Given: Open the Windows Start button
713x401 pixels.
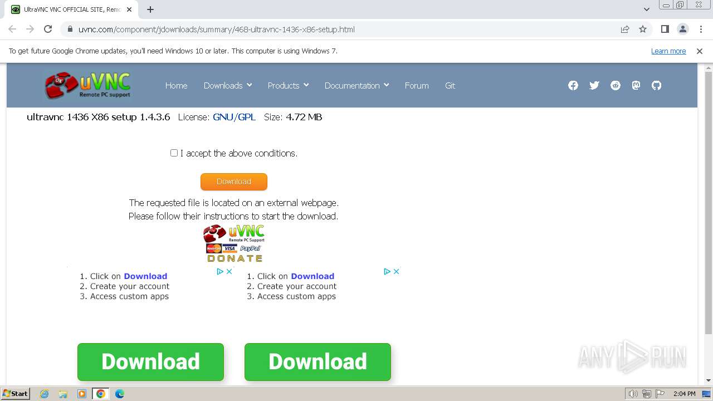Looking at the screenshot, I should (16, 394).
